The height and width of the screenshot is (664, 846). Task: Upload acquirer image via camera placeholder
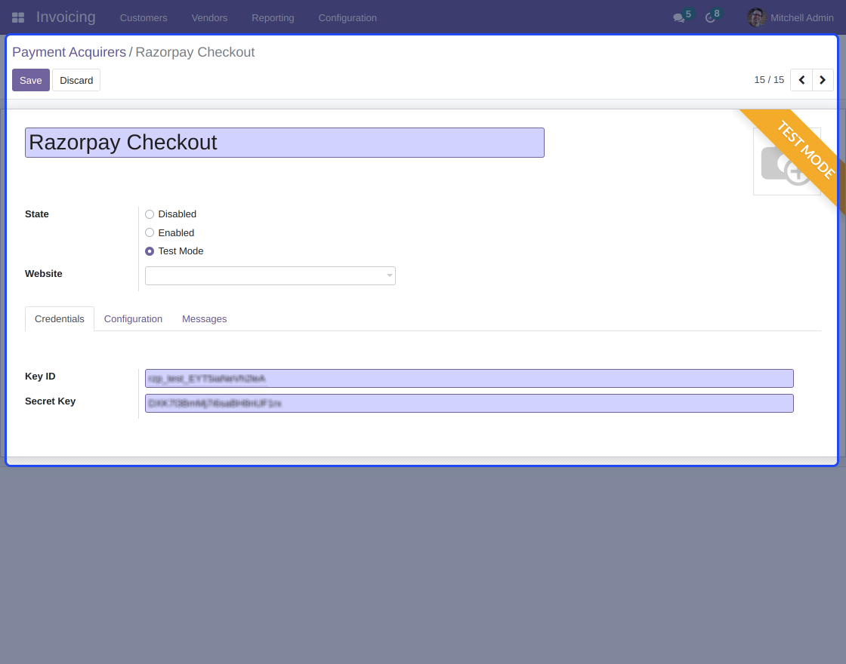click(x=786, y=161)
